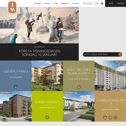The height and width of the screenshot is (126, 126).
Task: Click the I blickfånget label on white facade image
Action: tap(120, 62)
